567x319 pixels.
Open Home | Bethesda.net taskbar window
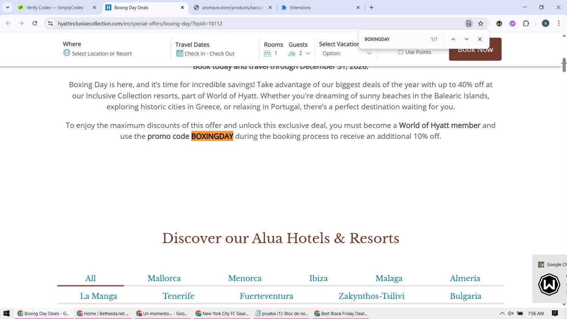pyautogui.click(x=103, y=313)
